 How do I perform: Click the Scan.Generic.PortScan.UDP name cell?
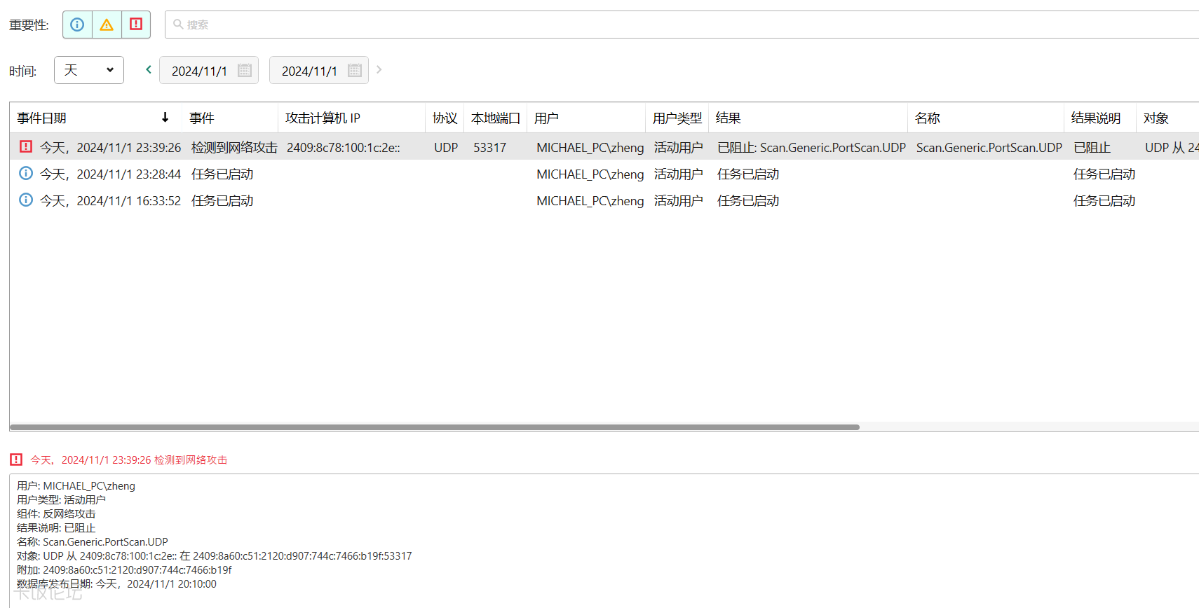tap(989, 147)
